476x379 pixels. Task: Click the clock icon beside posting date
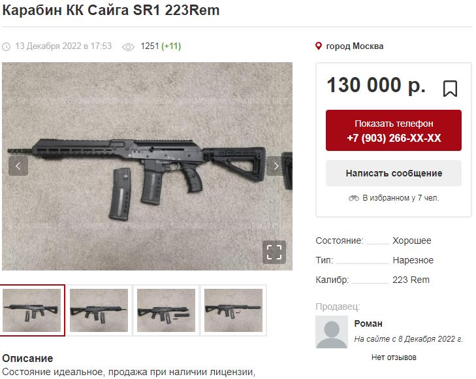(7, 47)
